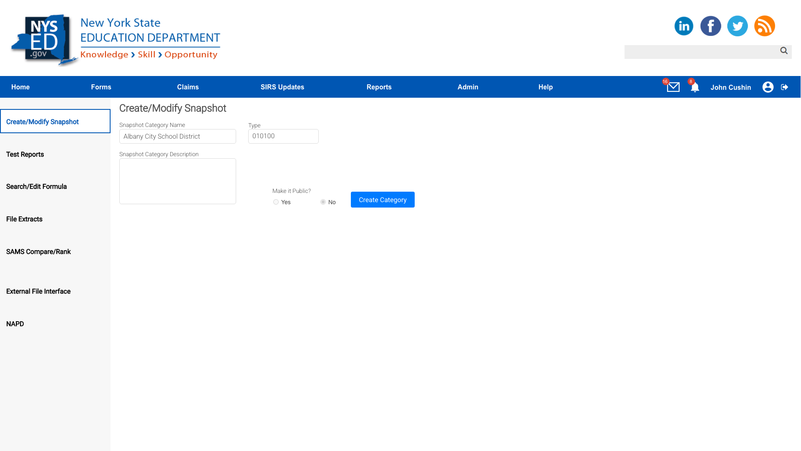
Task: Open the Facebook social icon
Action: [x=710, y=26]
